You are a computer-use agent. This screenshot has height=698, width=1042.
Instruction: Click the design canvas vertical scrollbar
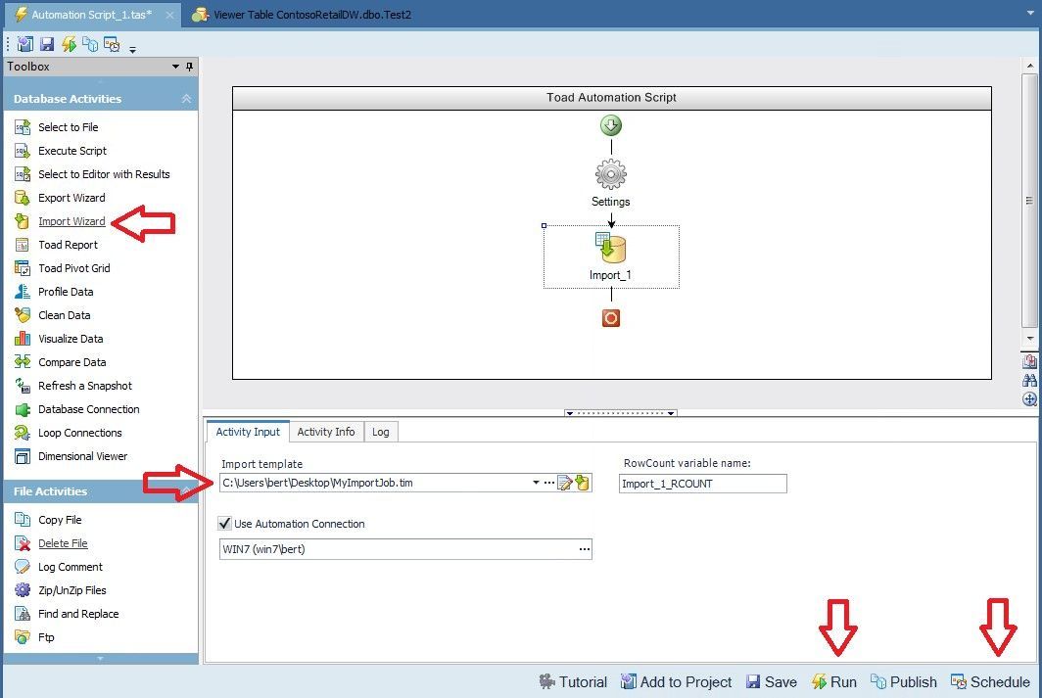pyautogui.click(x=1029, y=200)
